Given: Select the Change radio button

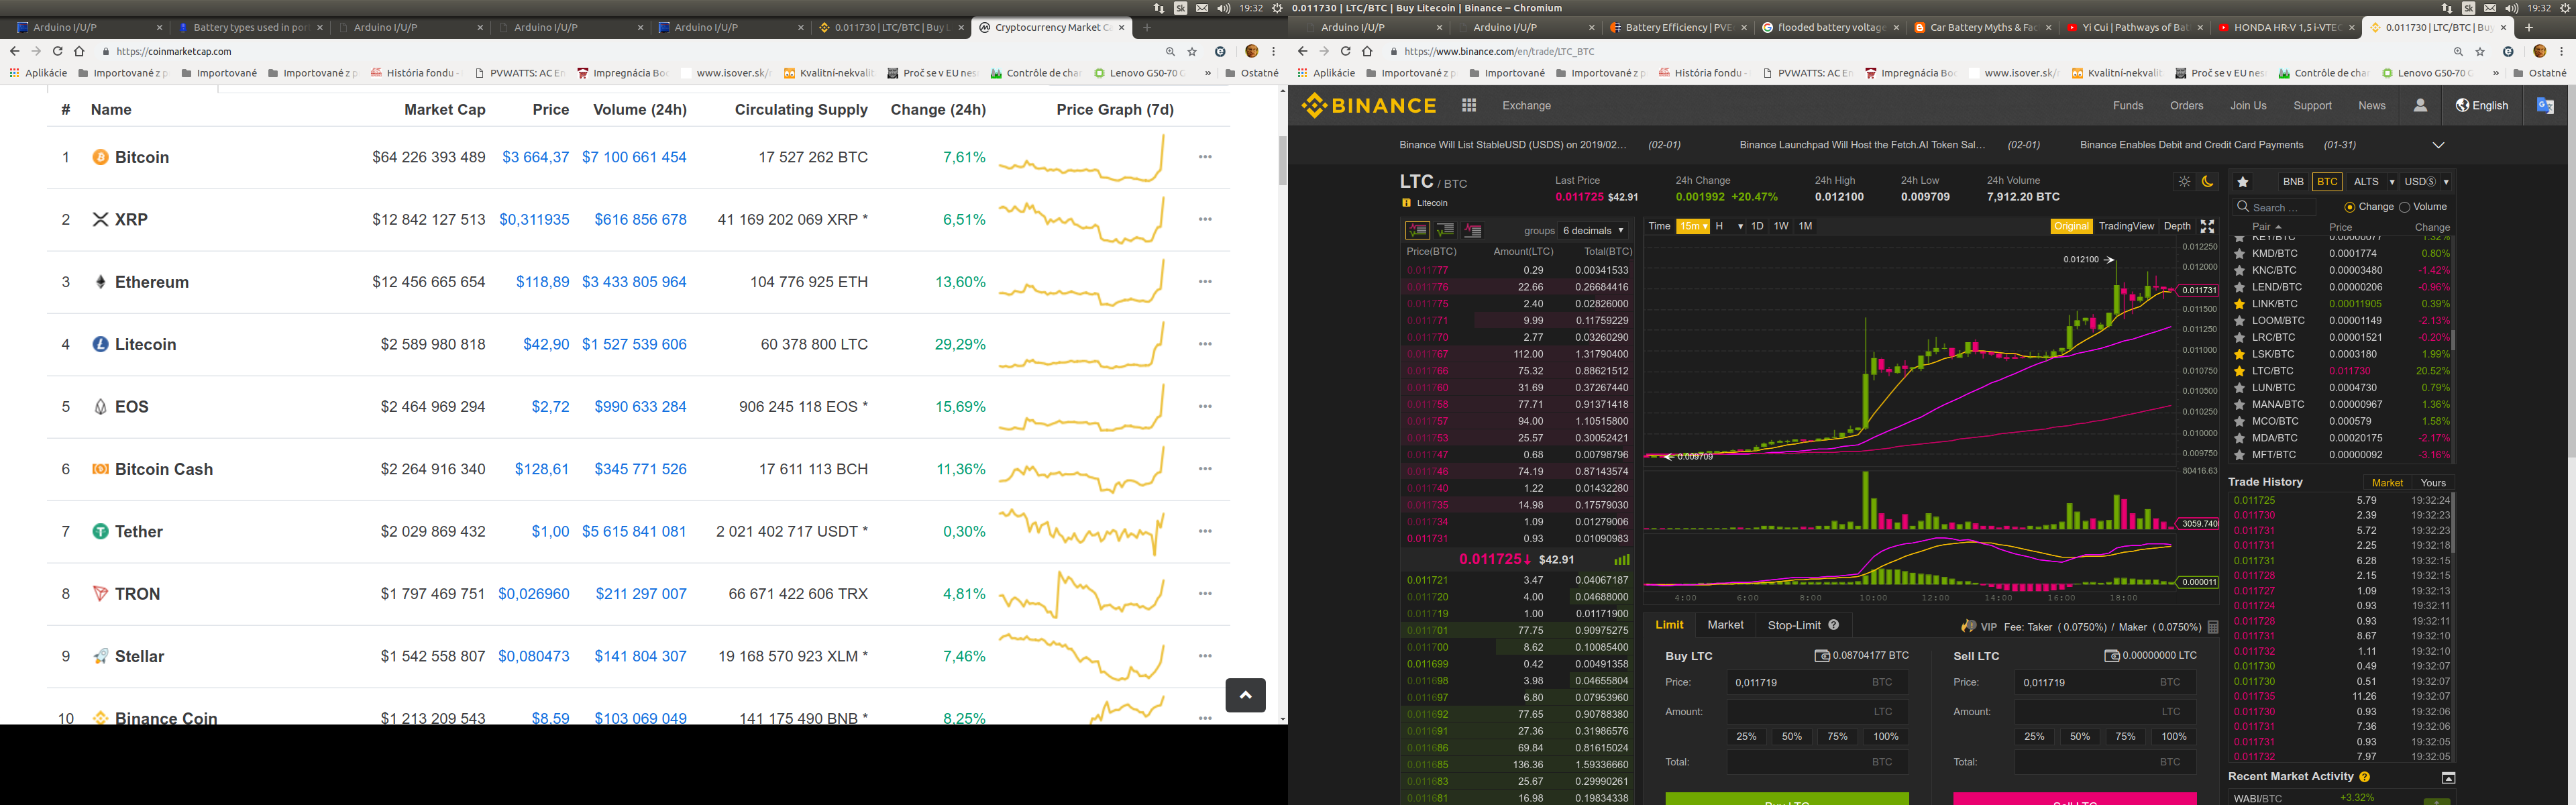Looking at the screenshot, I should click(2349, 207).
